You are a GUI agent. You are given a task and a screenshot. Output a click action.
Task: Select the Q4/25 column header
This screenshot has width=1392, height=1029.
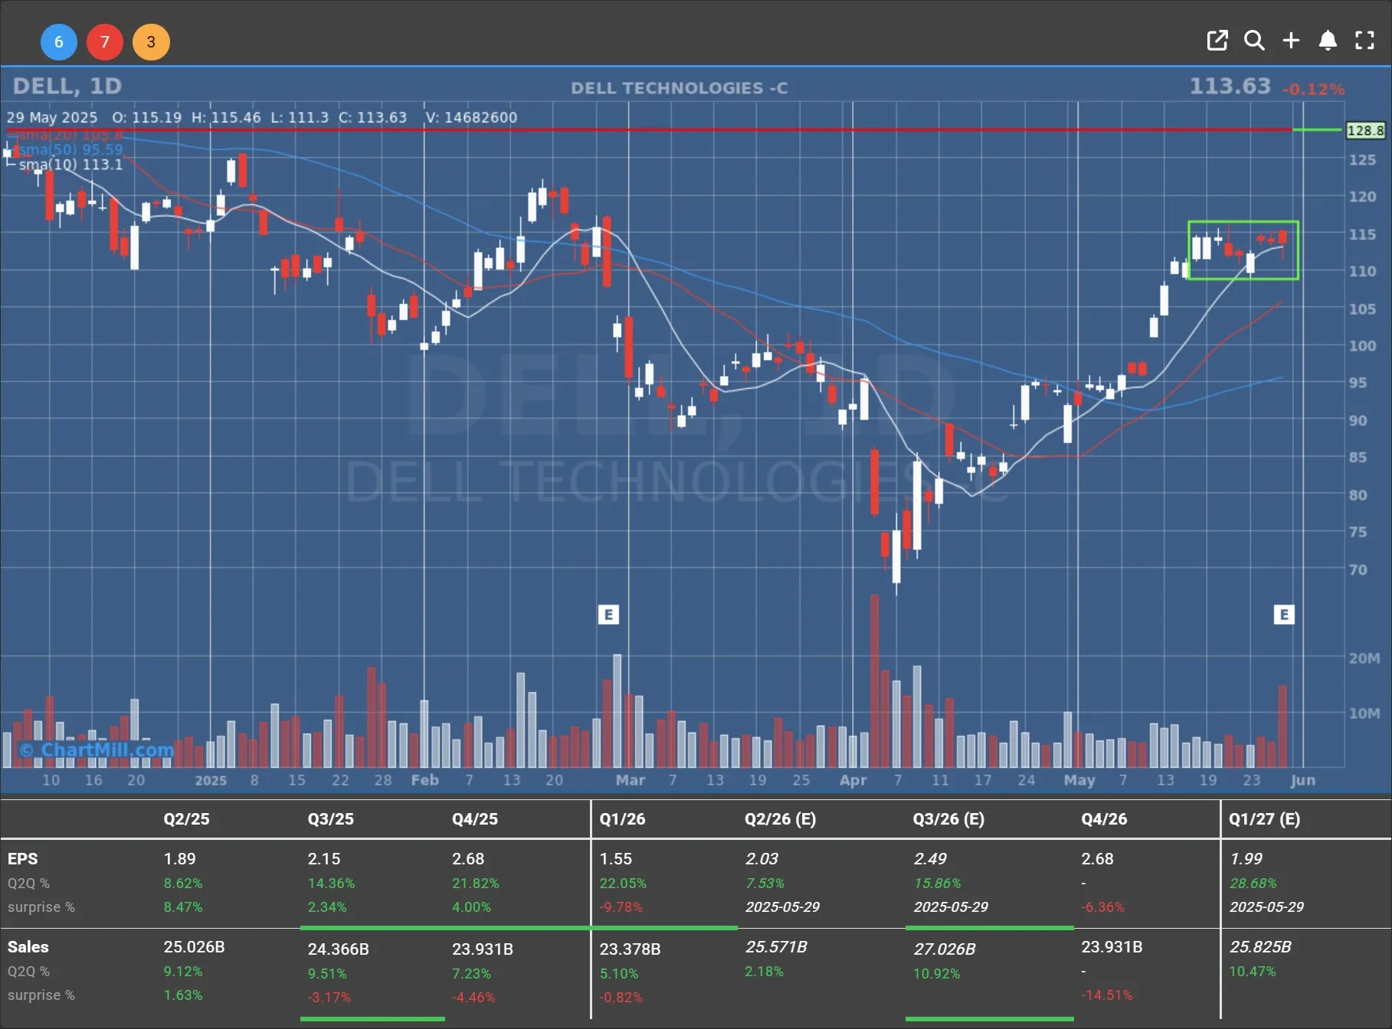(475, 819)
